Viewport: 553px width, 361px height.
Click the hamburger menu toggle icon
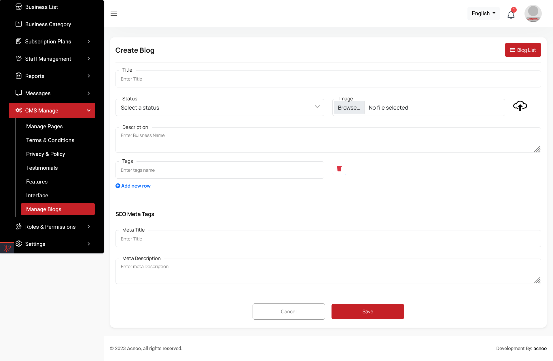113,13
